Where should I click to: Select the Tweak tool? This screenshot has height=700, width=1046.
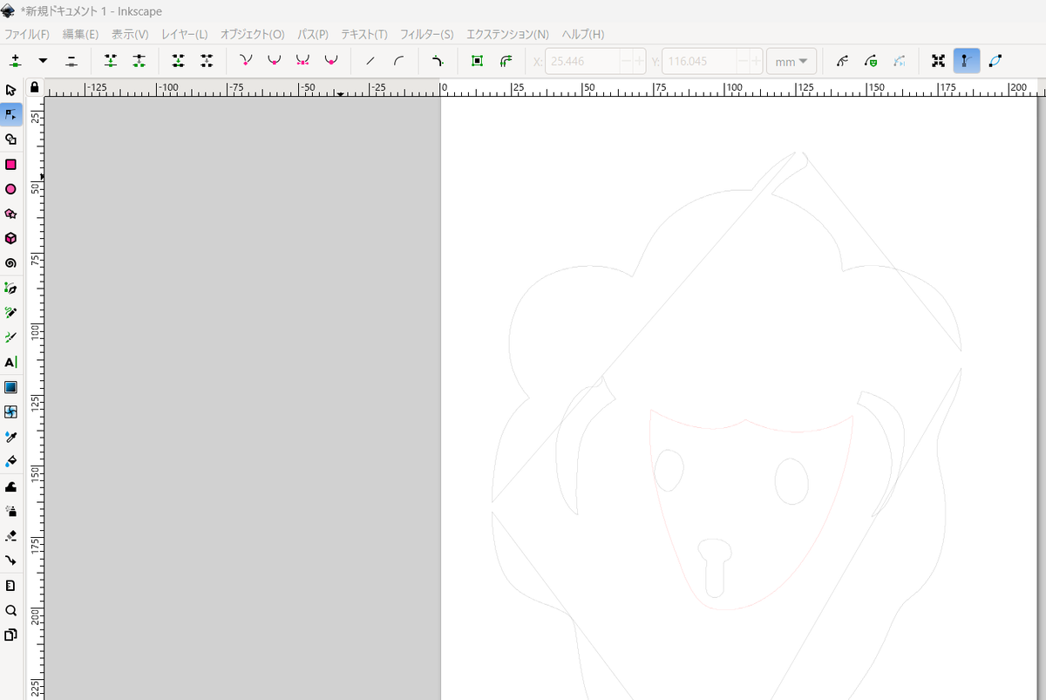click(10, 486)
